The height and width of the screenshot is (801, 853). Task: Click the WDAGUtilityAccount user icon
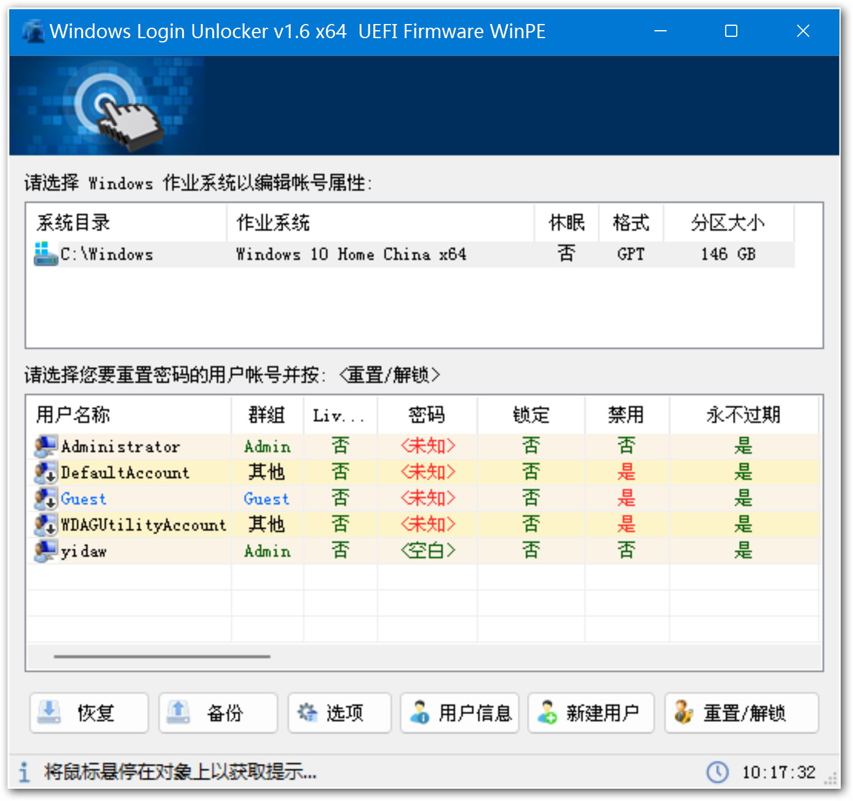pos(46,525)
